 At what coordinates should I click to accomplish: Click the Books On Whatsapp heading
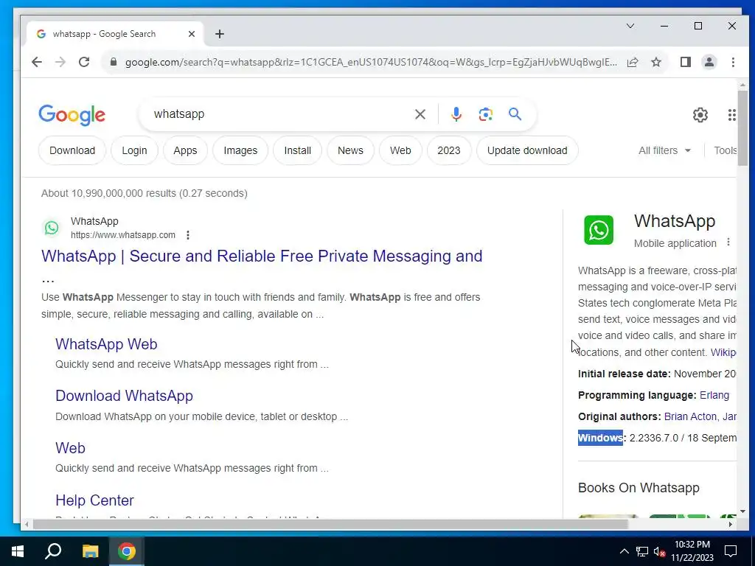tap(639, 488)
